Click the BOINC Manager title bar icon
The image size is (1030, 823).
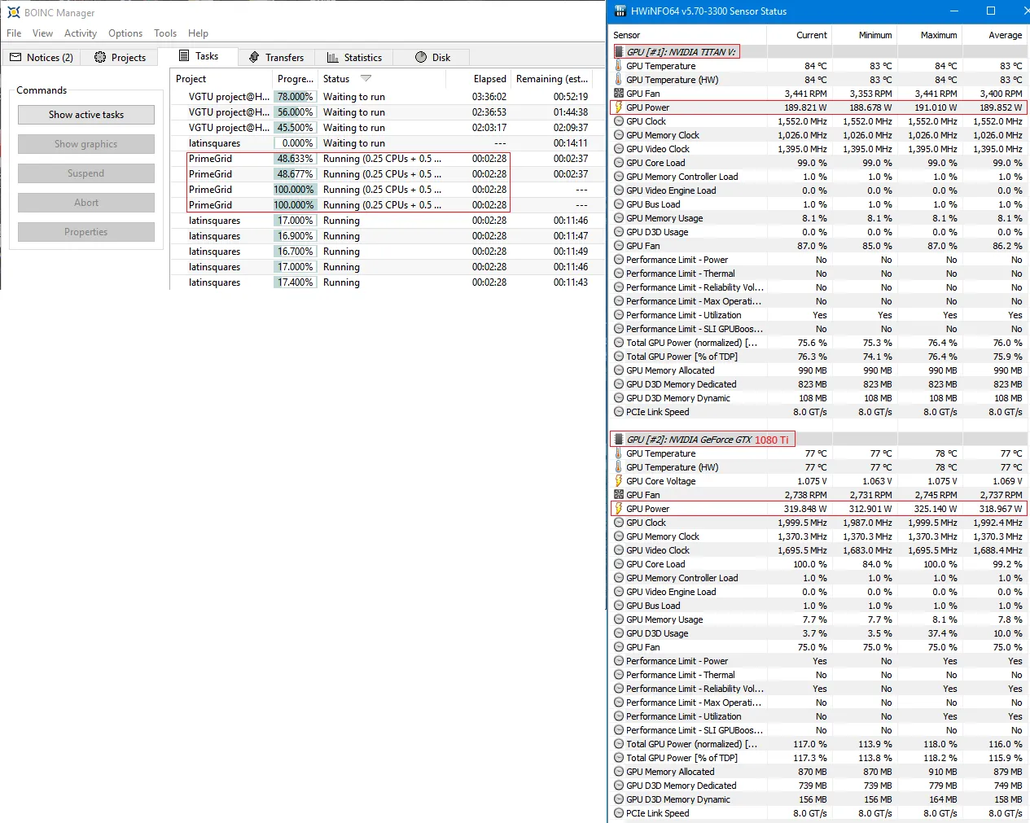[x=13, y=12]
